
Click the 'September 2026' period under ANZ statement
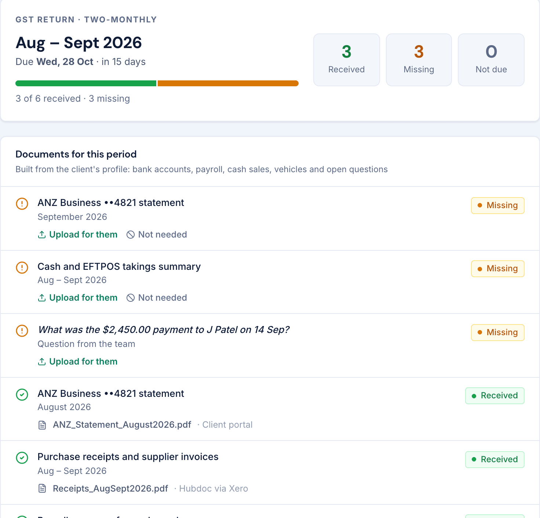point(72,217)
